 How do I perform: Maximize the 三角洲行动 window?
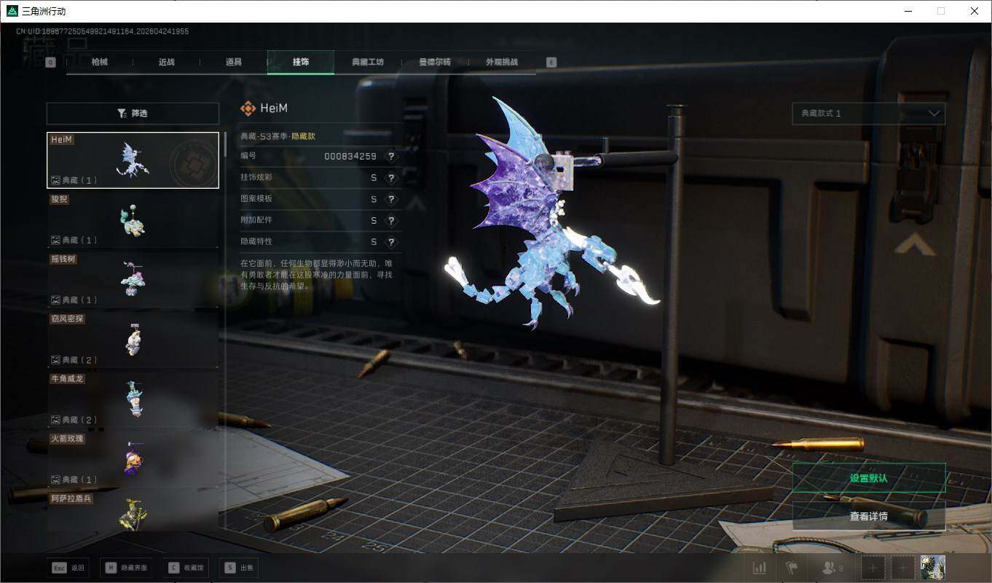(x=941, y=11)
